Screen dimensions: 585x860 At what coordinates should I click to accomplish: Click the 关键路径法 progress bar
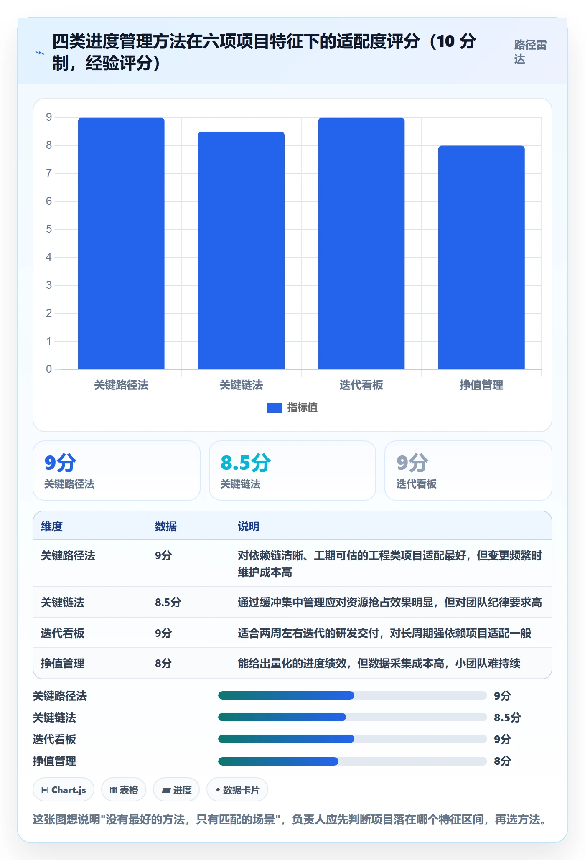coord(352,695)
